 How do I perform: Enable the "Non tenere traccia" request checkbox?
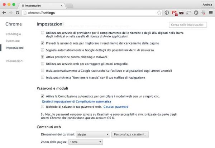pos(43,77)
